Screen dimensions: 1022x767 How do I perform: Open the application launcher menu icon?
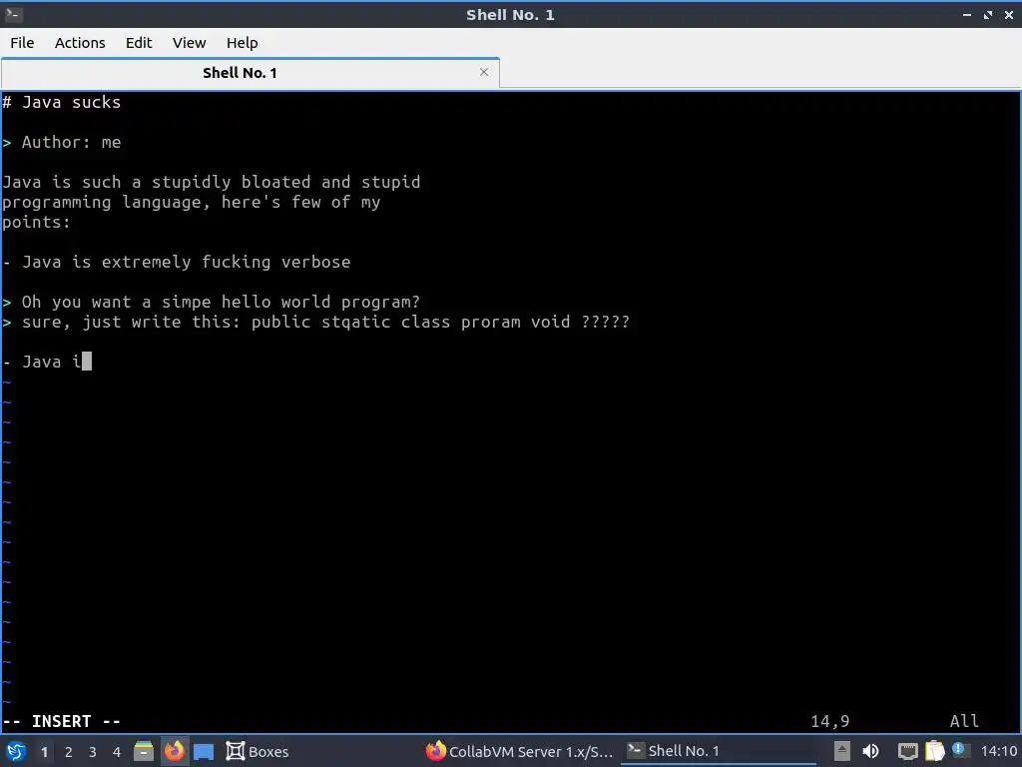[16, 752]
